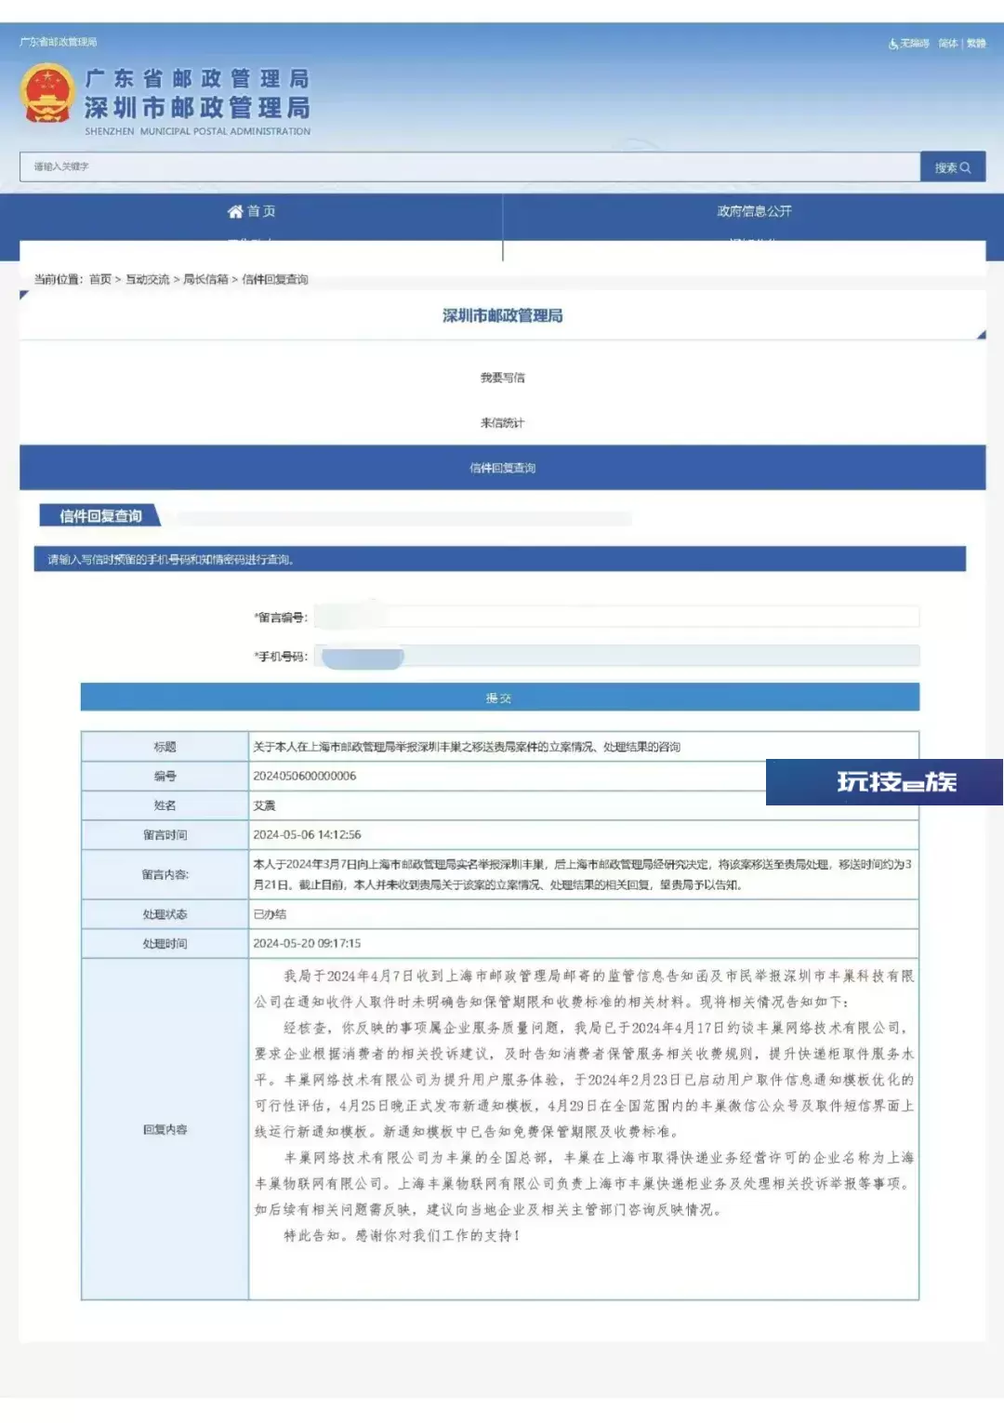Image resolution: width=1004 pixels, height=1423 pixels.
Task: Click the 已办结 status value
Action: [x=270, y=914]
